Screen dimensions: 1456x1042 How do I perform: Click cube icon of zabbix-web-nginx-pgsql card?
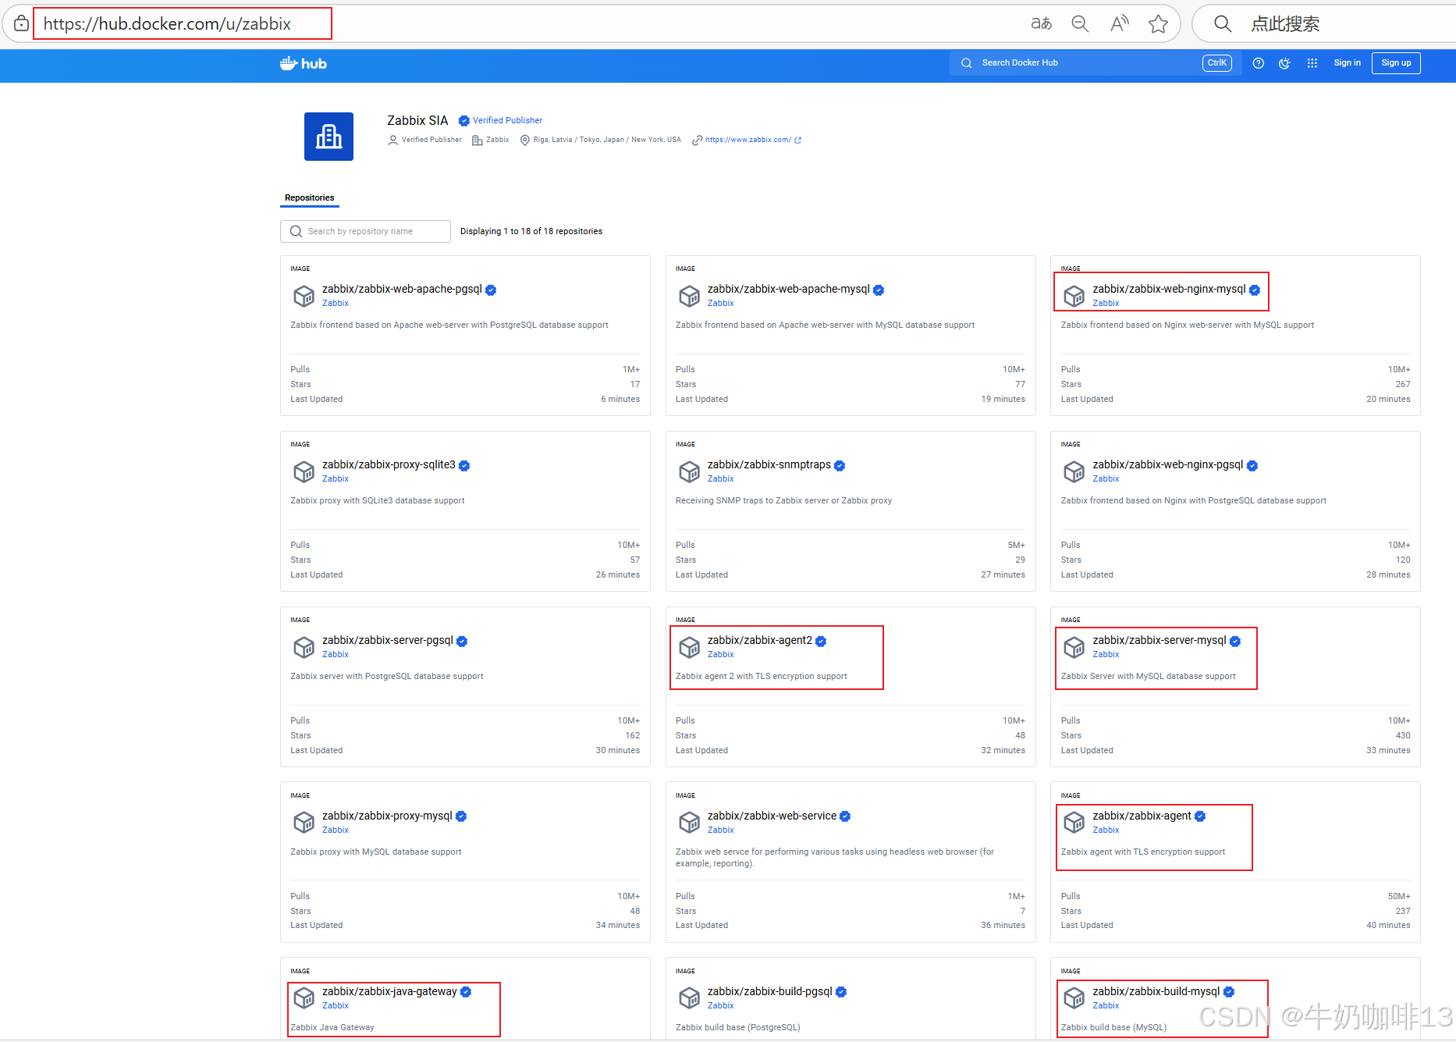1074,471
